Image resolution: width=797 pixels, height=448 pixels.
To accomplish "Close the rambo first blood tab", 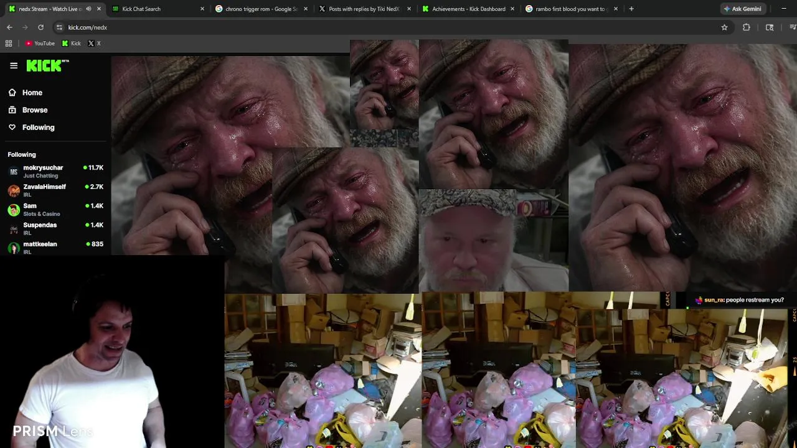I will point(615,9).
